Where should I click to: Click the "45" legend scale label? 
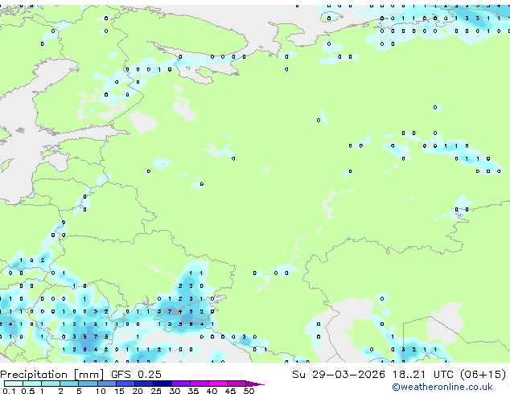[x=230, y=391]
